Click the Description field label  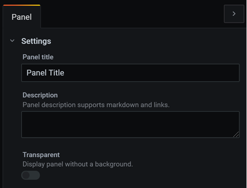40,95
